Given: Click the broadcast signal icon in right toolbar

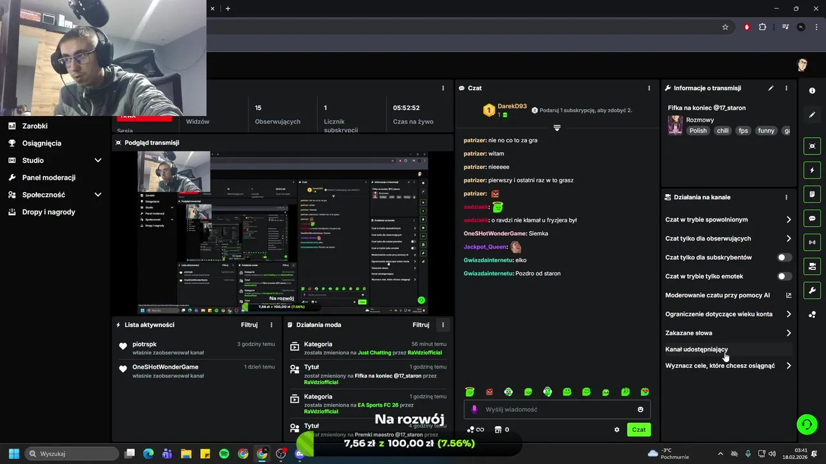Looking at the screenshot, I should click(812, 242).
